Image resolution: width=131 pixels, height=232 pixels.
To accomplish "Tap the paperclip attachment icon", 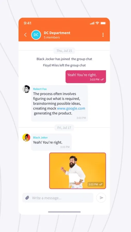I will pos(27,198).
